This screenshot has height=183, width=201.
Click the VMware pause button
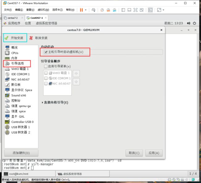tap(81, 10)
